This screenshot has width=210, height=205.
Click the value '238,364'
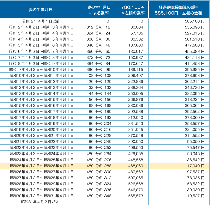136,88
